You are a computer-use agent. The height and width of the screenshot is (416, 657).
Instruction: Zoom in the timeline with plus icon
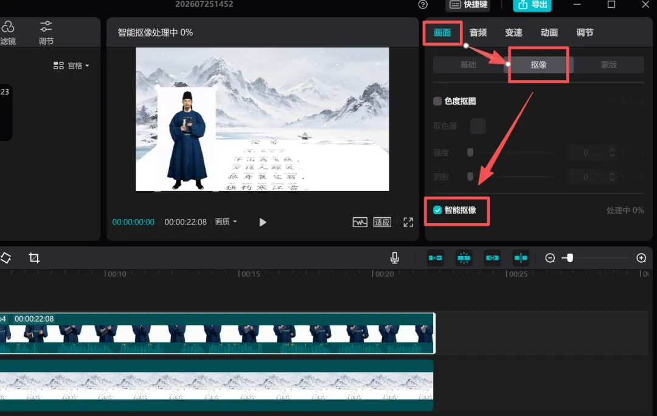[641, 258]
